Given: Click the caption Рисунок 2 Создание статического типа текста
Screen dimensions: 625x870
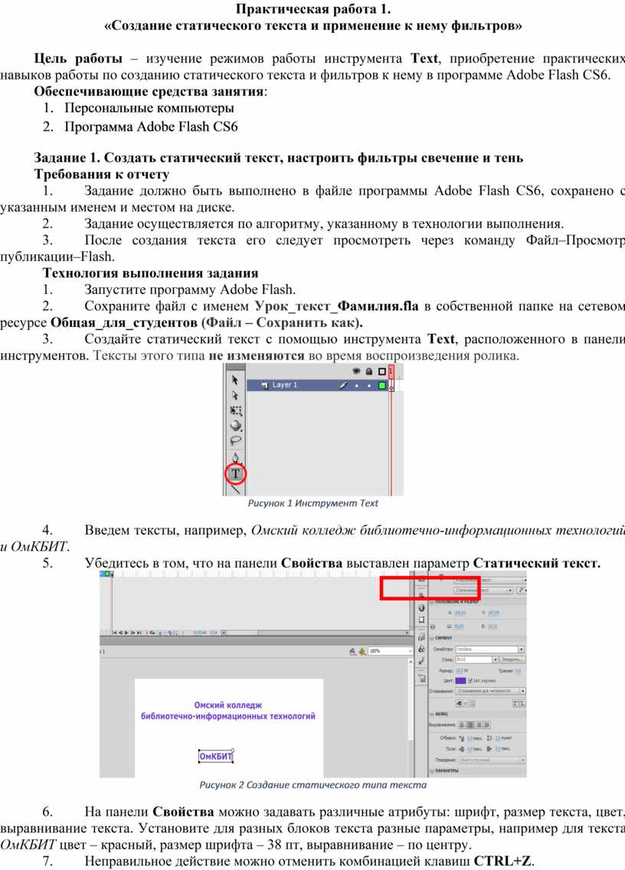Looking at the screenshot, I should (313, 785).
